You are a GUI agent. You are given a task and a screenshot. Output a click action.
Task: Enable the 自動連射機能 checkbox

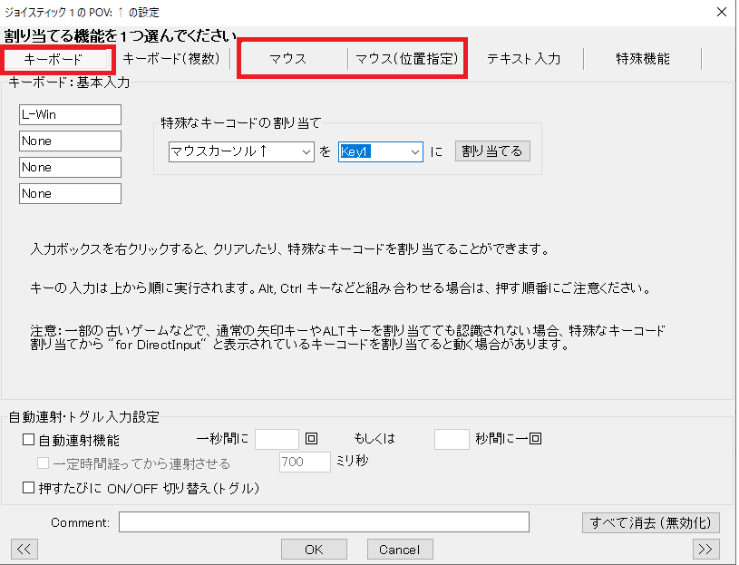(29, 440)
